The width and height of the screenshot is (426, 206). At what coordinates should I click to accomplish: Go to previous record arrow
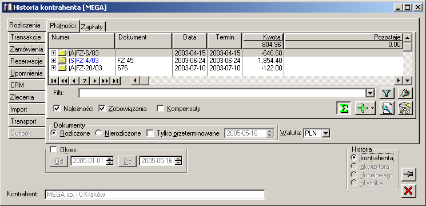(74, 81)
